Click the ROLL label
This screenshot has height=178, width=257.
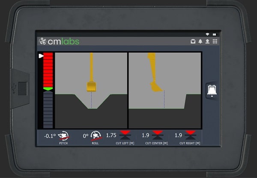pyautogui.click(x=95, y=143)
